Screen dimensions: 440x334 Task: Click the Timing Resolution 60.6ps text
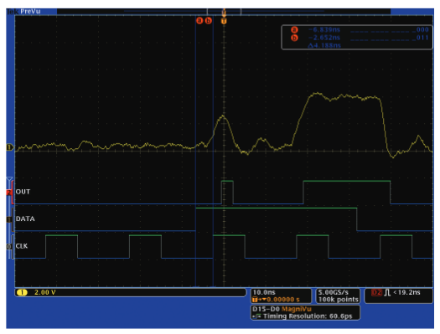[x=308, y=316]
